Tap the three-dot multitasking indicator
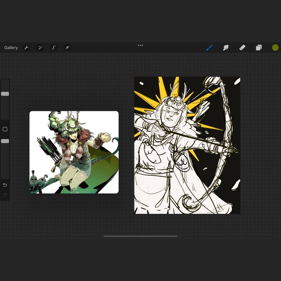Screen dimensions: 281x281 [140, 45]
